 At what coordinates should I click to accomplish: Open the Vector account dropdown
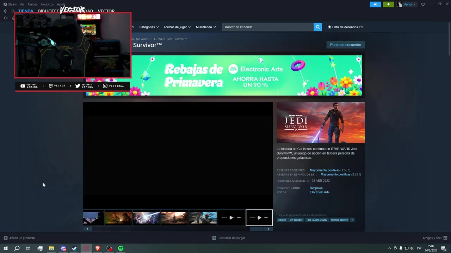click(409, 4)
